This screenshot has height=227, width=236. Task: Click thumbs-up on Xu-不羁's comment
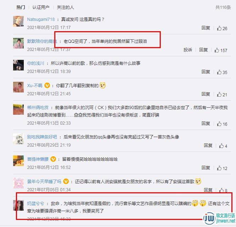(219, 94)
